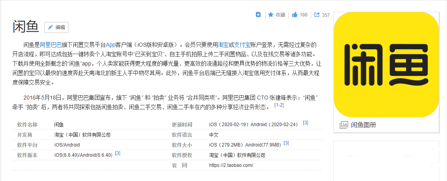Viewport: 447px width, 181px height.
Task: Follow the App hyperlink in the intro
Action: point(110,44)
